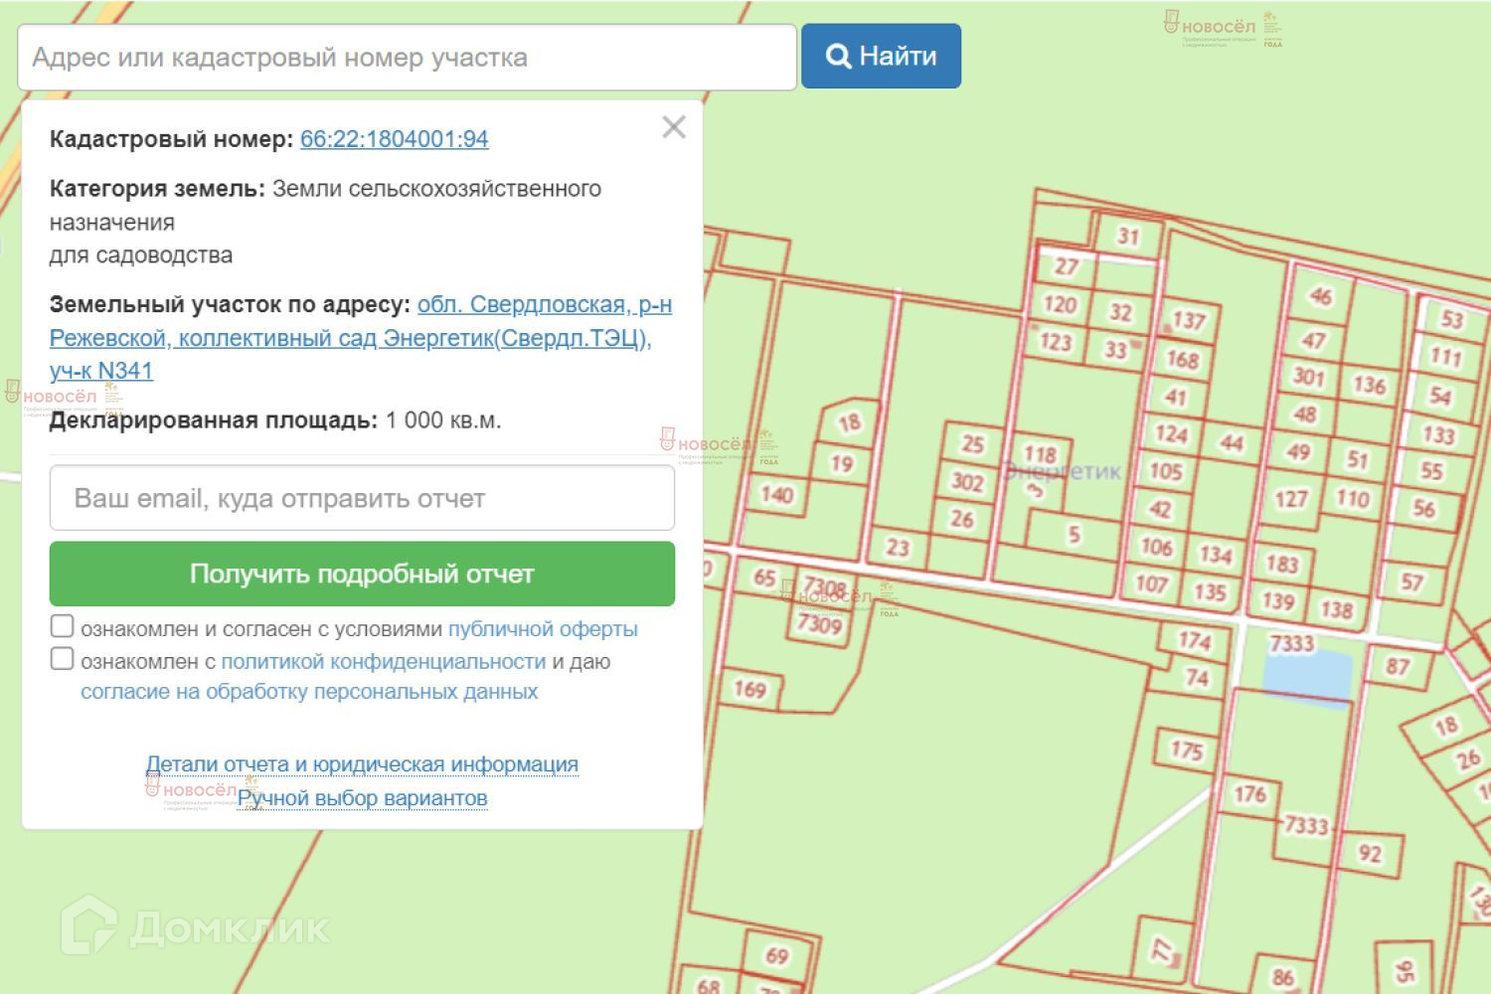The image size is (1491, 994).
Task: Click the Энергетик map label
Action: (1062, 471)
